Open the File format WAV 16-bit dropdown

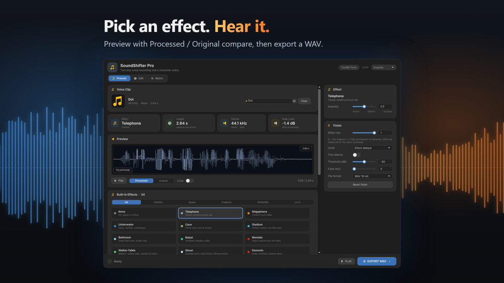point(373,176)
